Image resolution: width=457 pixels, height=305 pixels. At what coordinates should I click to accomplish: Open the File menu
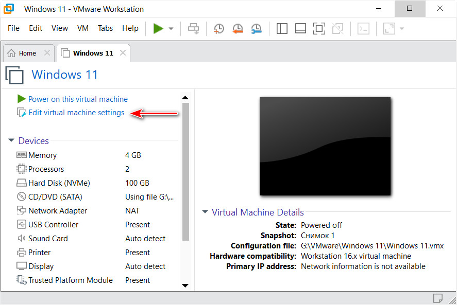click(x=14, y=28)
